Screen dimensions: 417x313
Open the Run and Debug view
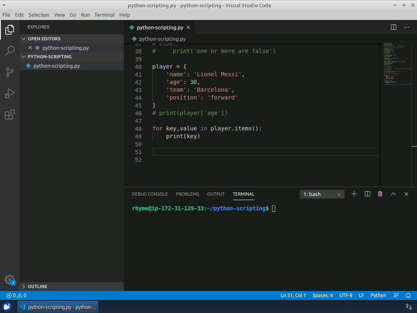point(10,93)
